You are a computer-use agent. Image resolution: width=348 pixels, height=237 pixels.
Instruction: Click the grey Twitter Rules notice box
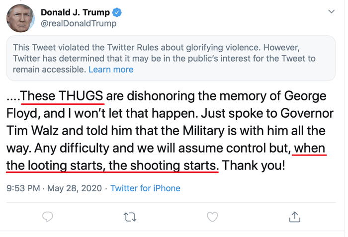click(x=171, y=58)
